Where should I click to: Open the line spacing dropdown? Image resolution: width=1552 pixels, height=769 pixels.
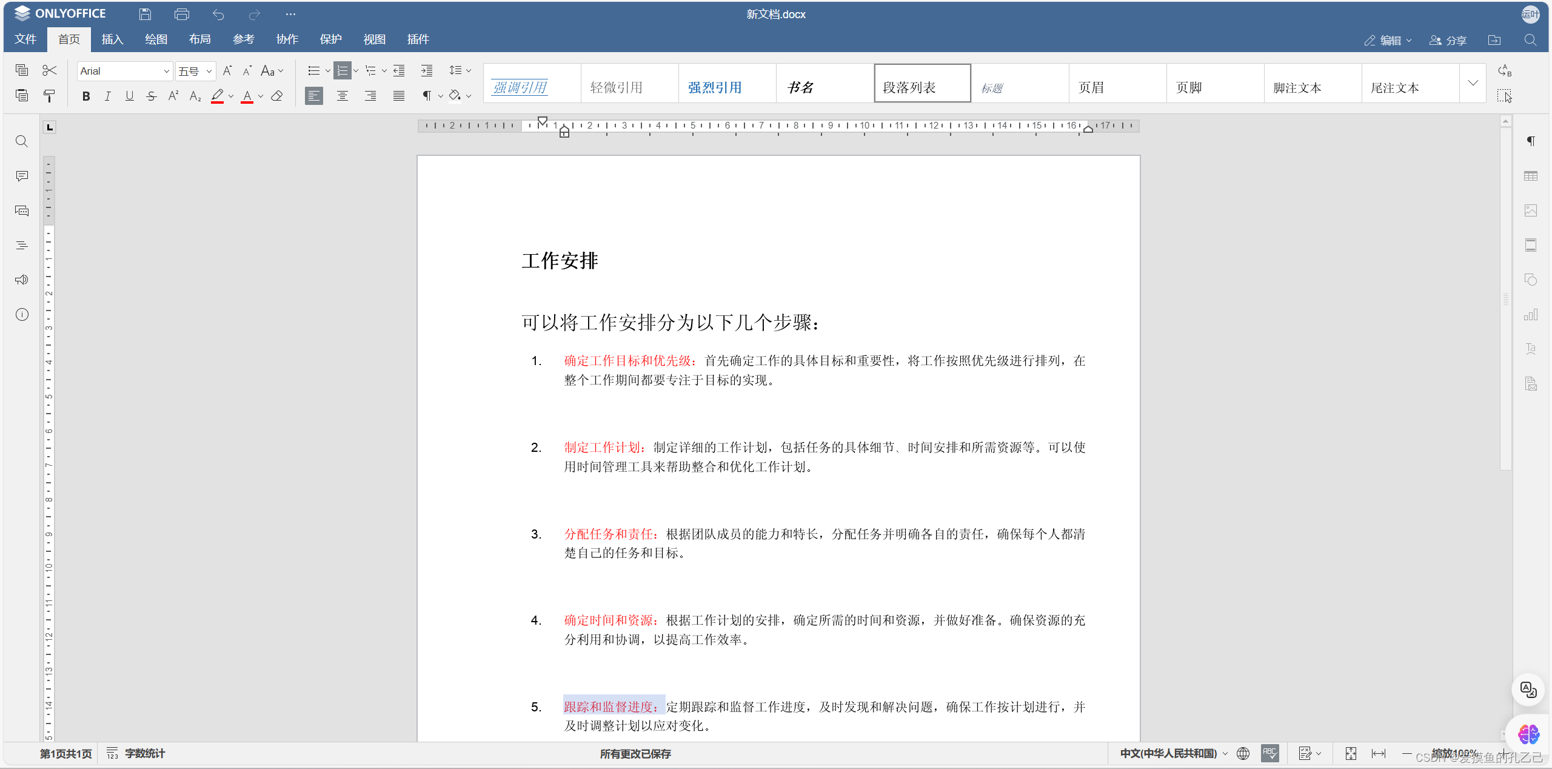[460, 71]
